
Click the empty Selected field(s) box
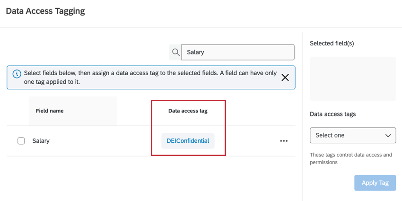(x=353, y=79)
